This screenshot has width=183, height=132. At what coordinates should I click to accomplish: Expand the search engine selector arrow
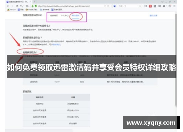tap(117, 6)
